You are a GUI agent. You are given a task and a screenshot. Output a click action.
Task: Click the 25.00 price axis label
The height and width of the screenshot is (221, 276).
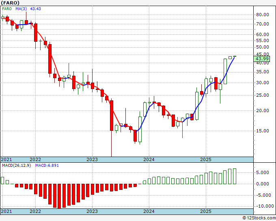pos(263,95)
